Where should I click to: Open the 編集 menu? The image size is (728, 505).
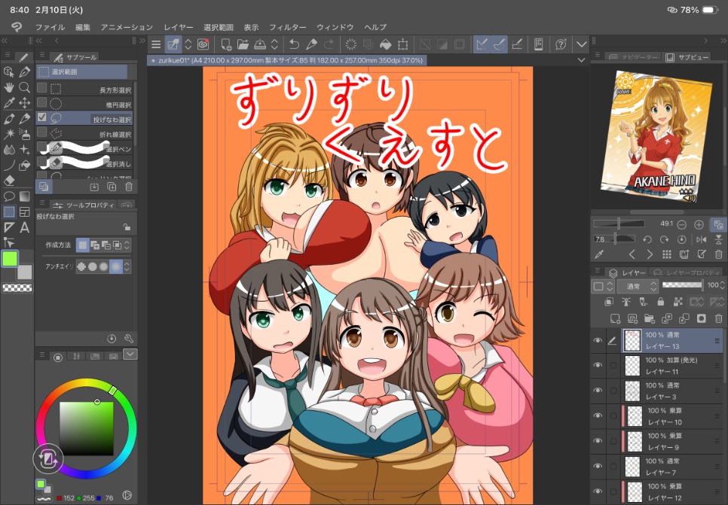click(x=83, y=27)
